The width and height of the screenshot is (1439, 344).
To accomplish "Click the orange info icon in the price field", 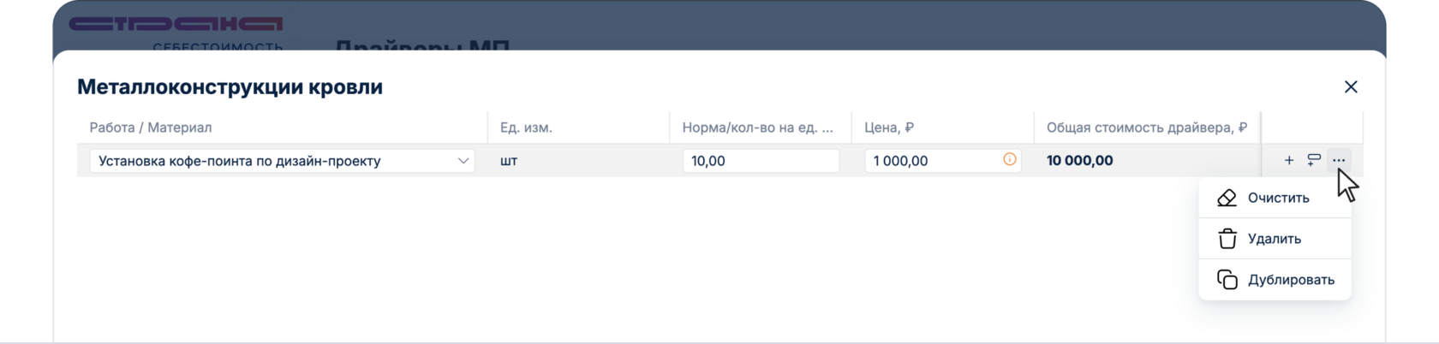I will point(1010,159).
